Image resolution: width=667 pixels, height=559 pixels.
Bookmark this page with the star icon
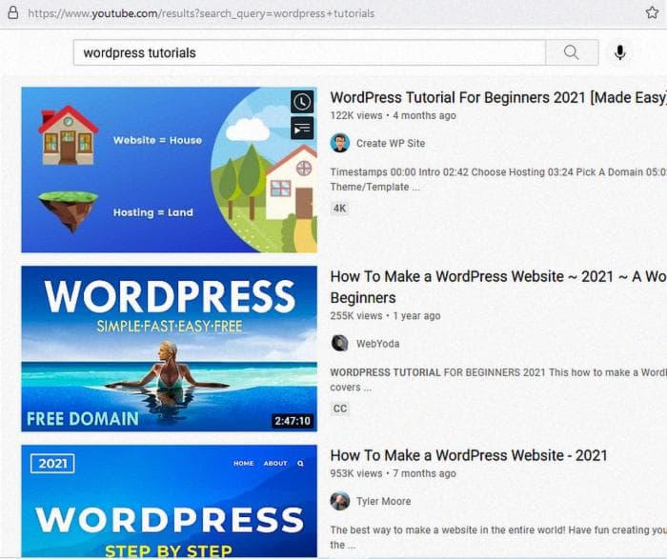click(652, 12)
